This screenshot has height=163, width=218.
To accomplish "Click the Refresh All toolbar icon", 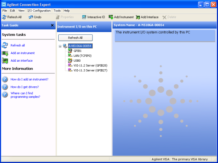I will [4, 17].
